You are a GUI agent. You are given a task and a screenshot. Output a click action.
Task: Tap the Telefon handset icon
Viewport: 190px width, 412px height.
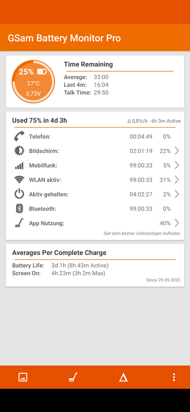(19, 137)
